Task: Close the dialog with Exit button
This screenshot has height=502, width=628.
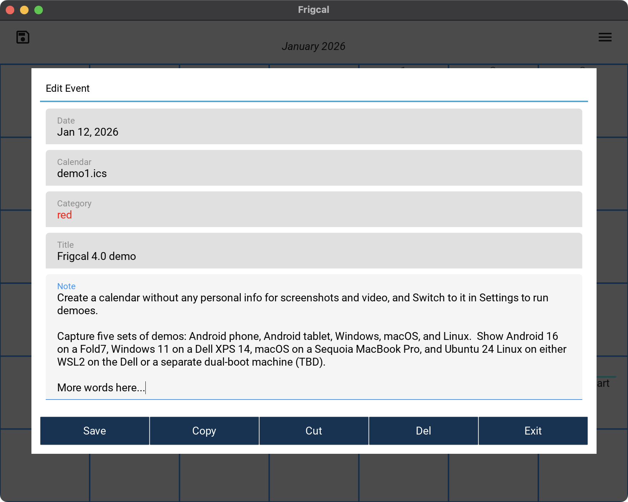Action: (x=533, y=431)
